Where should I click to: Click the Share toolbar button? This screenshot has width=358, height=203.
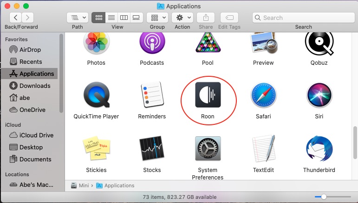[x=205, y=18]
